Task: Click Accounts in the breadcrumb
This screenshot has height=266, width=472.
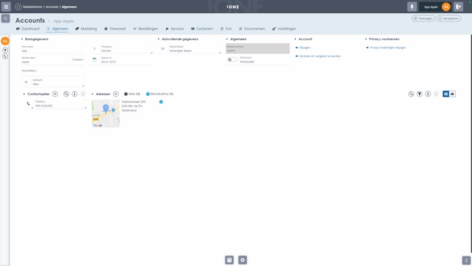Action: point(52,7)
